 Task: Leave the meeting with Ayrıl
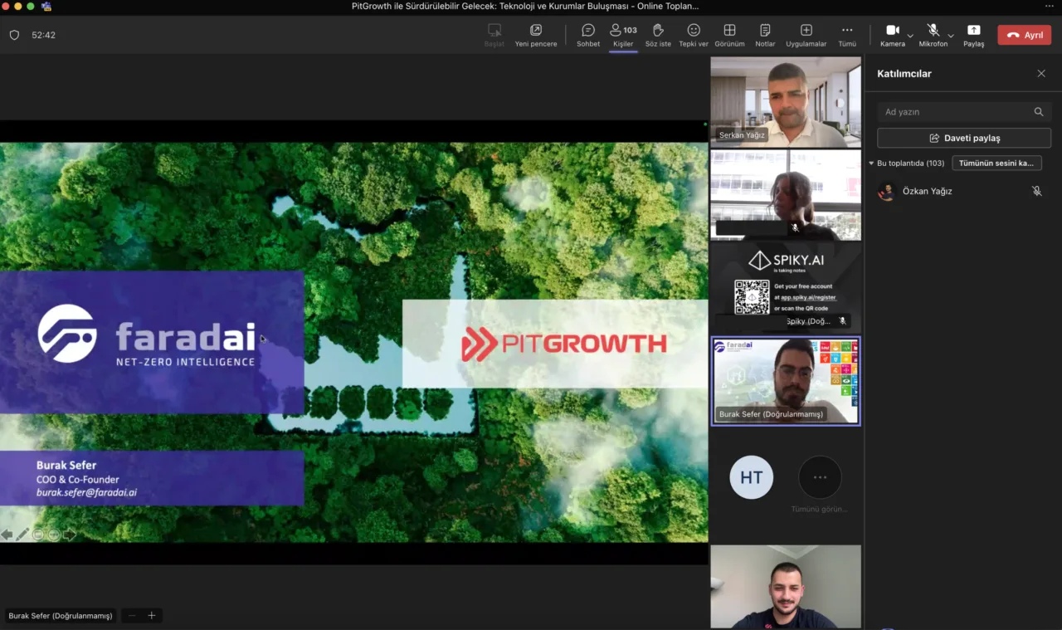(x=1025, y=35)
